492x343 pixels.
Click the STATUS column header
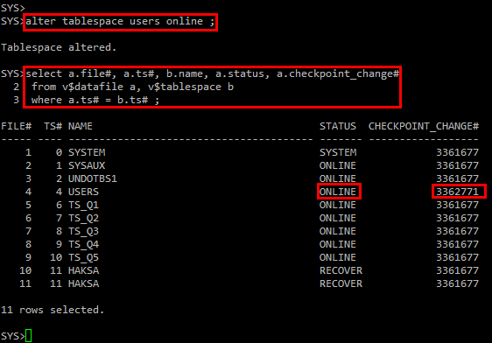click(338, 126)
